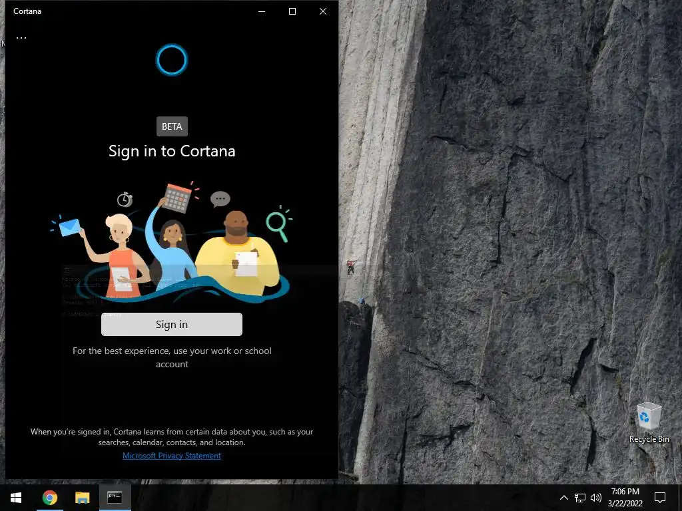Open the Windows Start menu

(16, 498)
